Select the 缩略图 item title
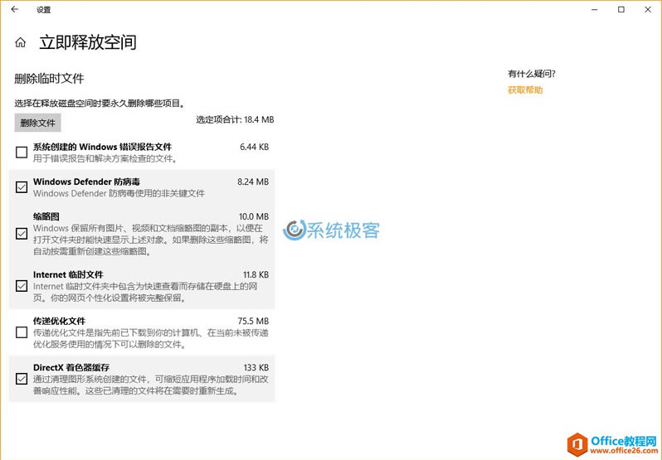This screenshot has width=662, height=460. [46, 216]
